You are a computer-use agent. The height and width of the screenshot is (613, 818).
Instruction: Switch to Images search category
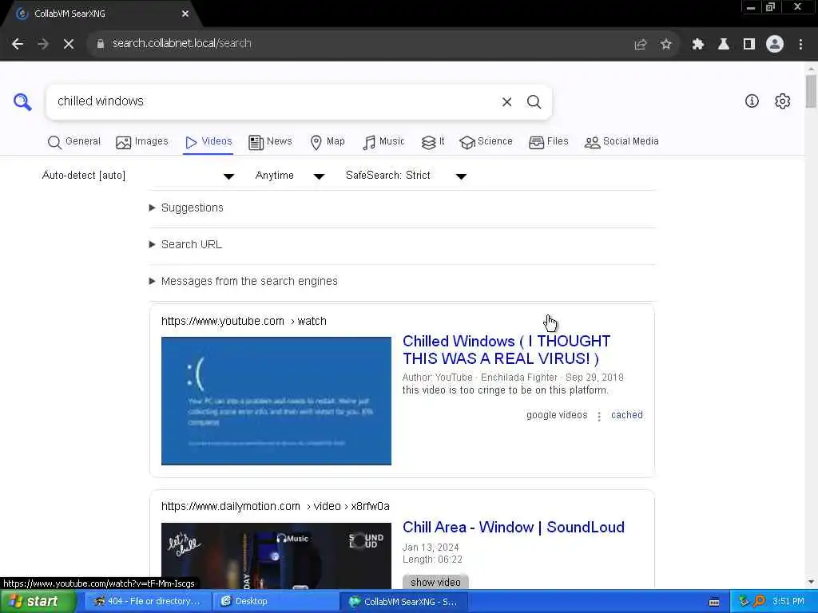click(x=142, y=141)
